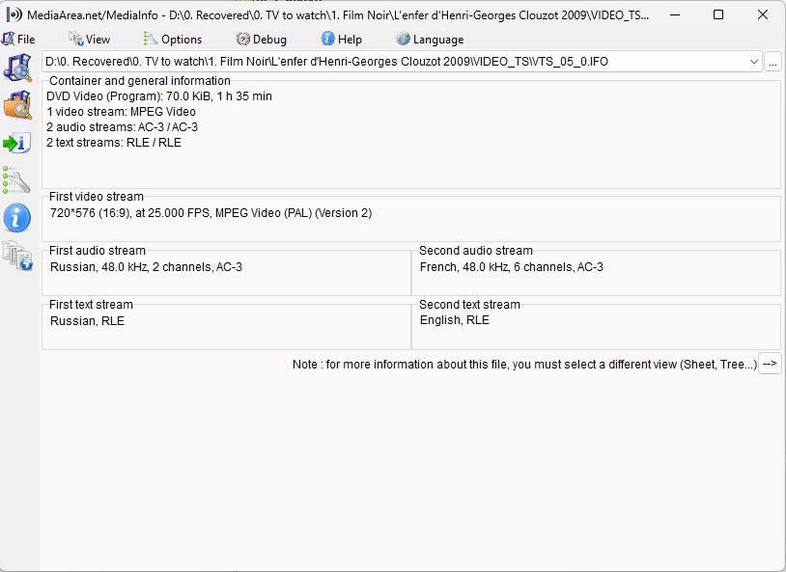
Task: Click the blue About info sidebar icon
Action: click(17, 218)
